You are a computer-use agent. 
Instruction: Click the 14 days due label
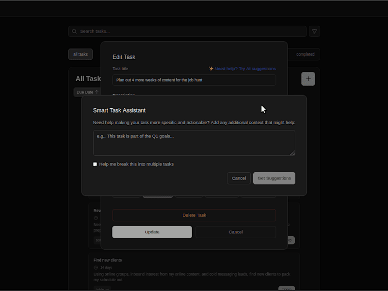pos(106,267)
